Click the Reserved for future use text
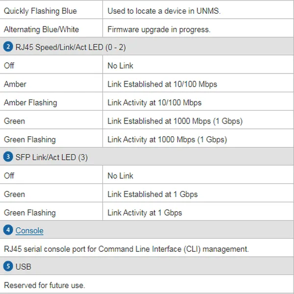Image resolution: width=294 pixels, height=294 pixels. tap(45, 285)
